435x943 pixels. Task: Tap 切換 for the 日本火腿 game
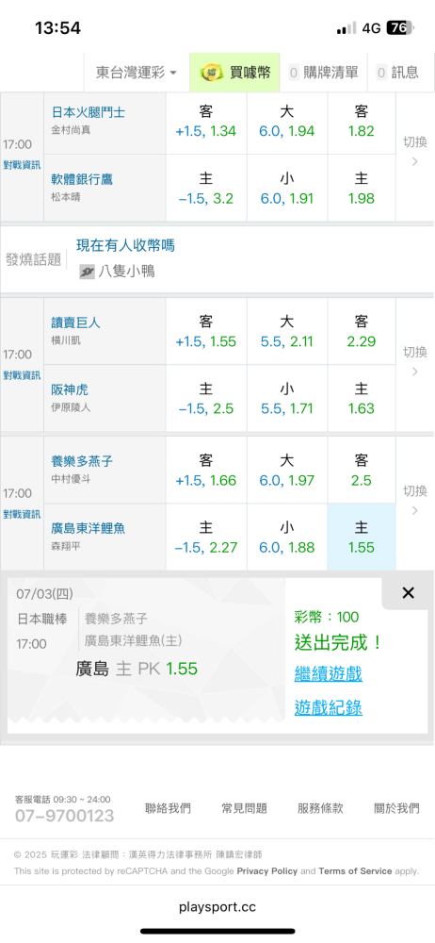[x=414, y=151]
